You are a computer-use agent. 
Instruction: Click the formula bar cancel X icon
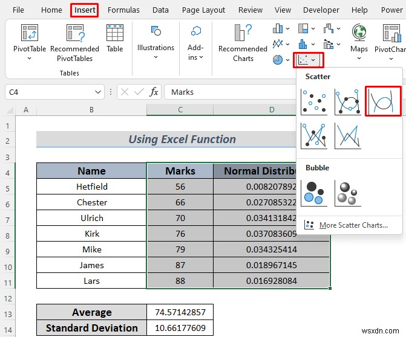125,92
